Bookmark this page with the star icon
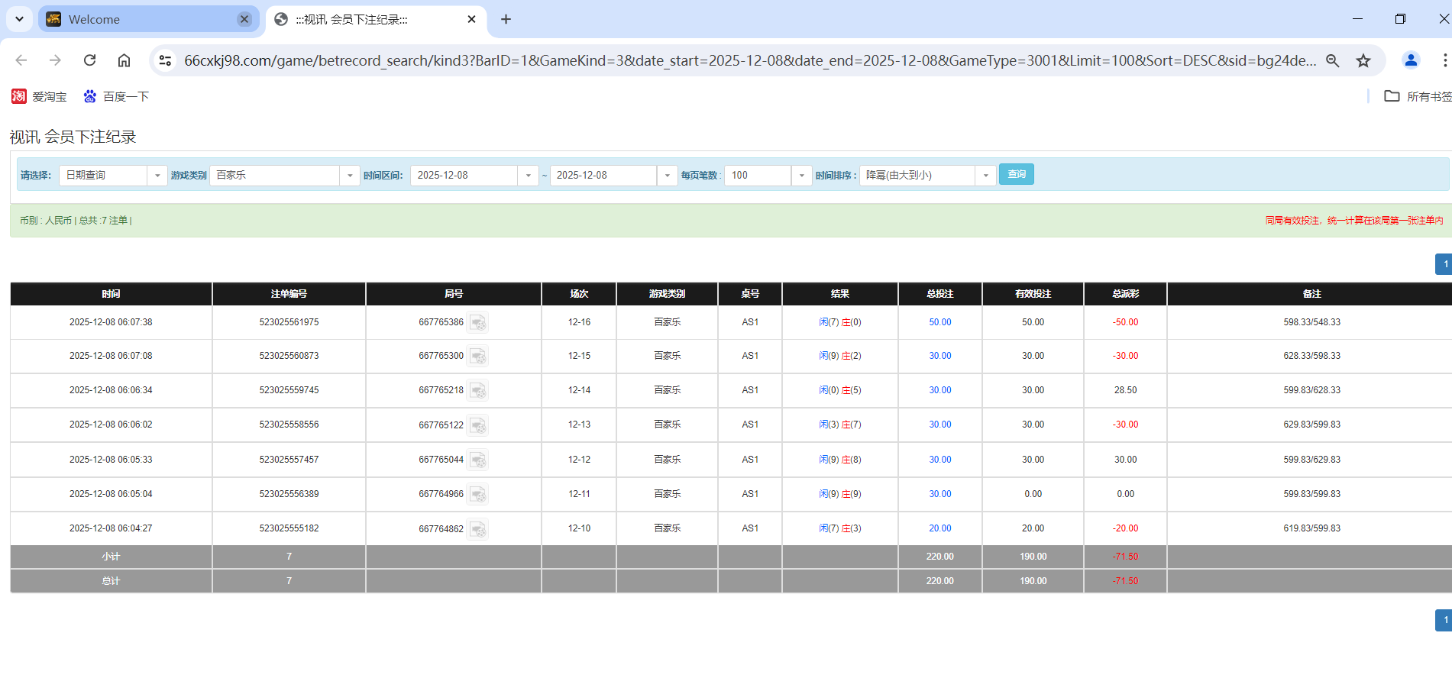The height and width of the screenshot is (691, 1452). (1363, 60)
